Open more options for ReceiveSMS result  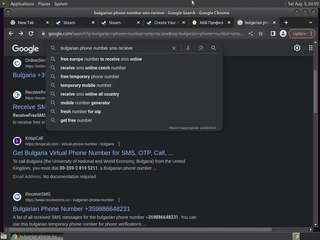pos(119,200)
